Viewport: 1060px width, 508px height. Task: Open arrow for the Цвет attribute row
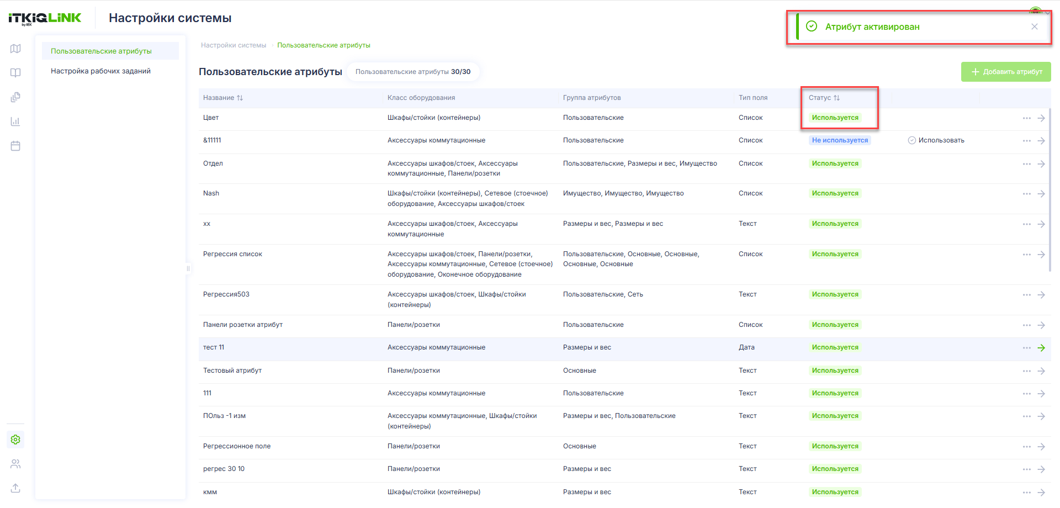(1041, 118)
